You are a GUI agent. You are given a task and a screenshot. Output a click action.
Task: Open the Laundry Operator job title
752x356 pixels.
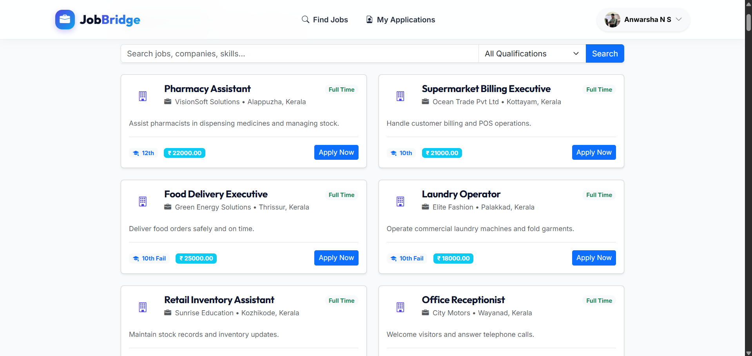click(461, 194)
